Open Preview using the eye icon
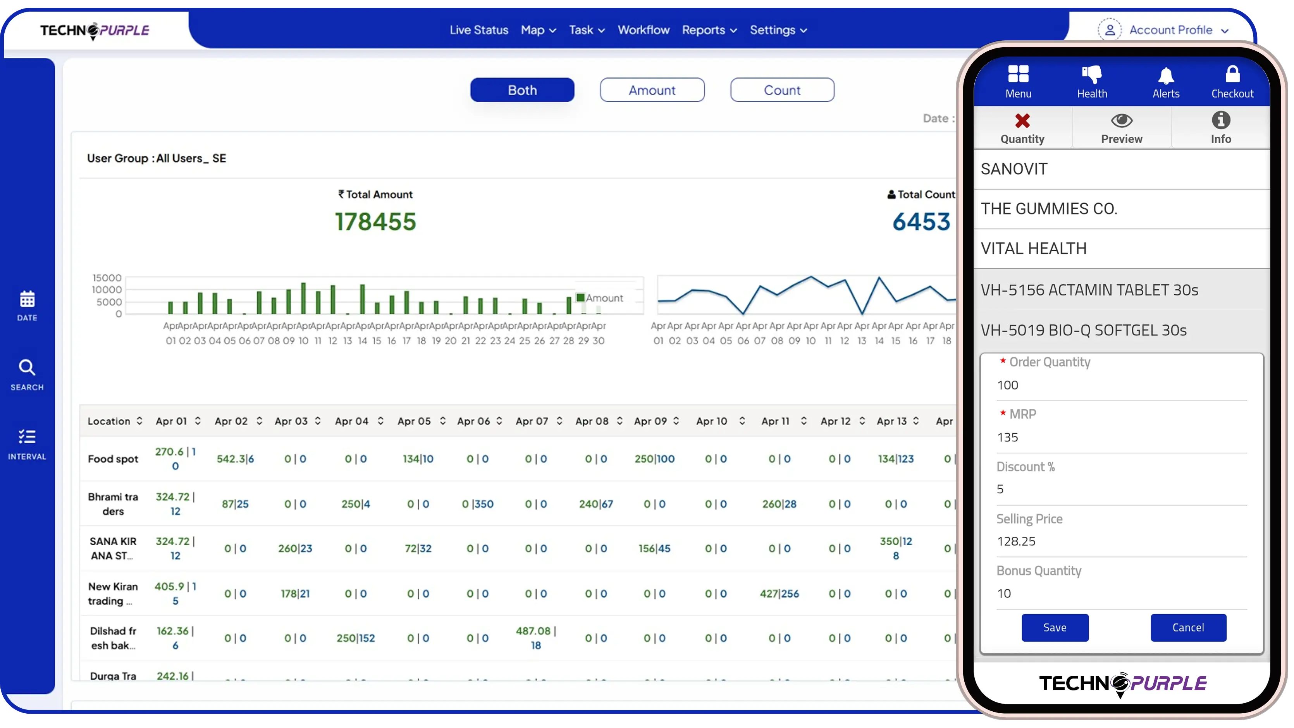The image size is (1294, 728). click(x=1122, y=120)
